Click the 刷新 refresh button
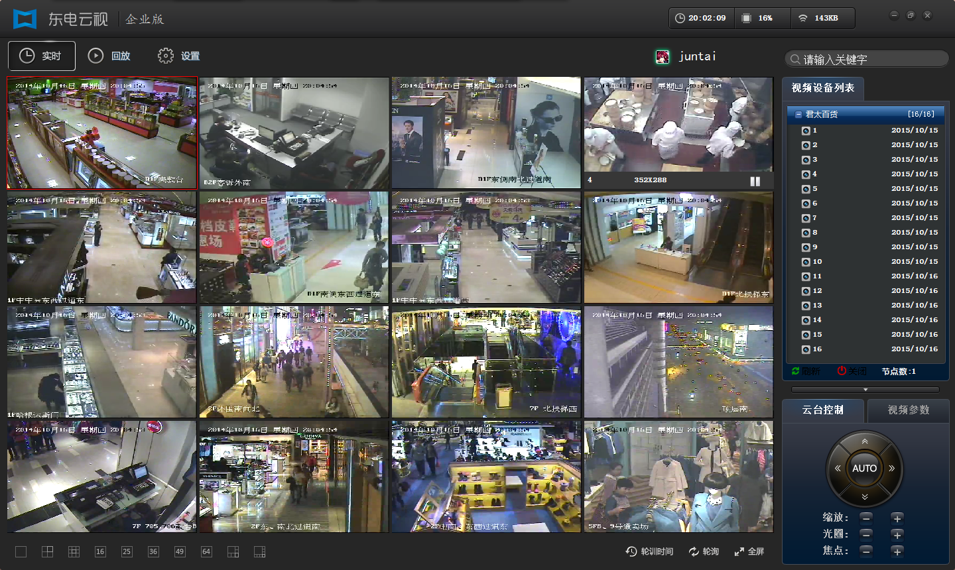 (x=806, y=371)
